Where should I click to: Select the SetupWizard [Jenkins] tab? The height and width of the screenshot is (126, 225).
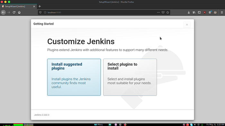(x=18, y=6)
